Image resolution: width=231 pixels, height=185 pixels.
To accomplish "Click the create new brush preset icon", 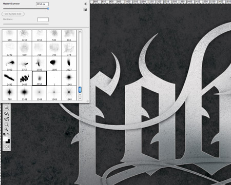I will point(85,10).
